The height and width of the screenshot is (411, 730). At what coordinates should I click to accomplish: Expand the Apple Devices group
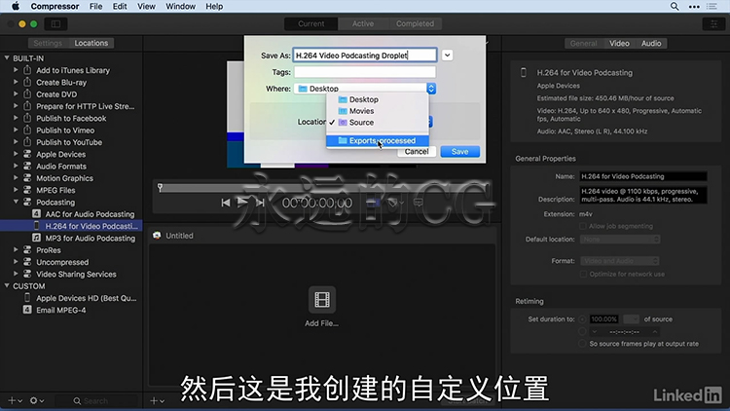tap(16, 154)
